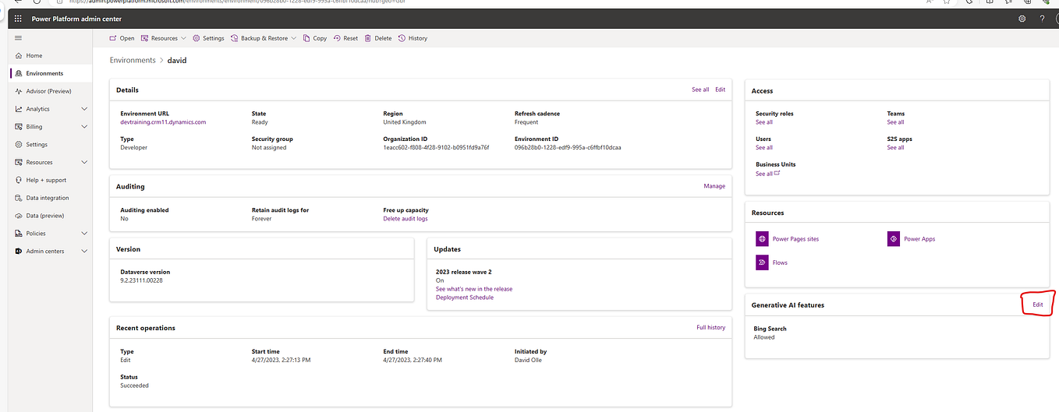The image size is (1059, 412).
Task: Click See all under Teams
Action: pyautogui.click(x=895, y=122)
